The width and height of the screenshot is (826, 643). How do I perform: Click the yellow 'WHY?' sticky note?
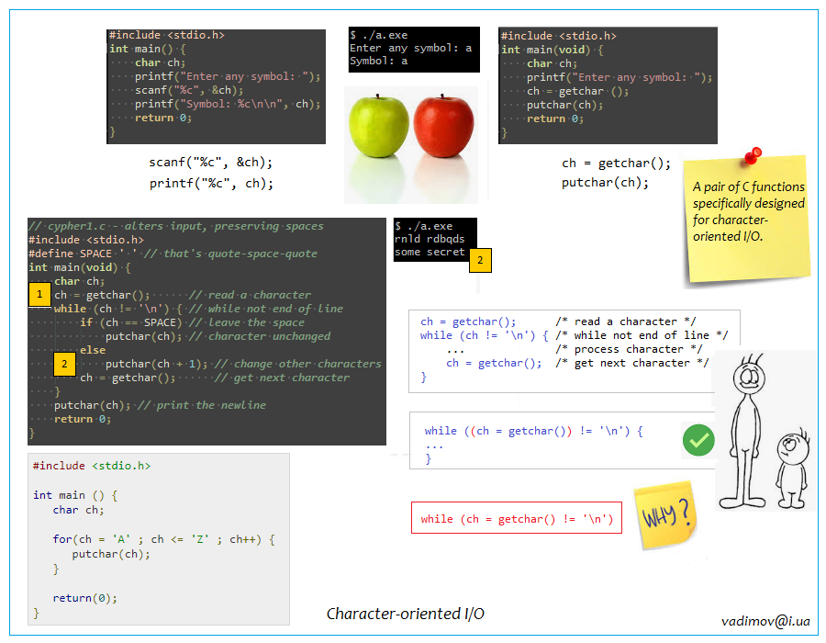(x=664, y=514)
